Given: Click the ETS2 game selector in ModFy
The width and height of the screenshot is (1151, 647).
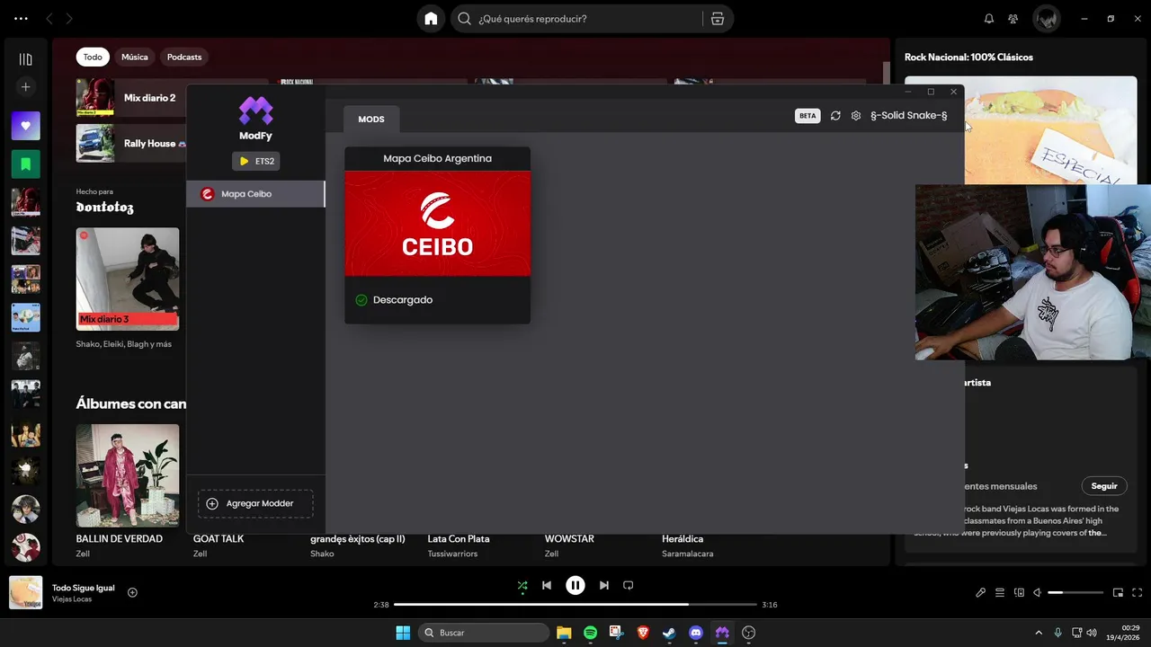Looking at the screenshot, I should [x=256, y=161].
